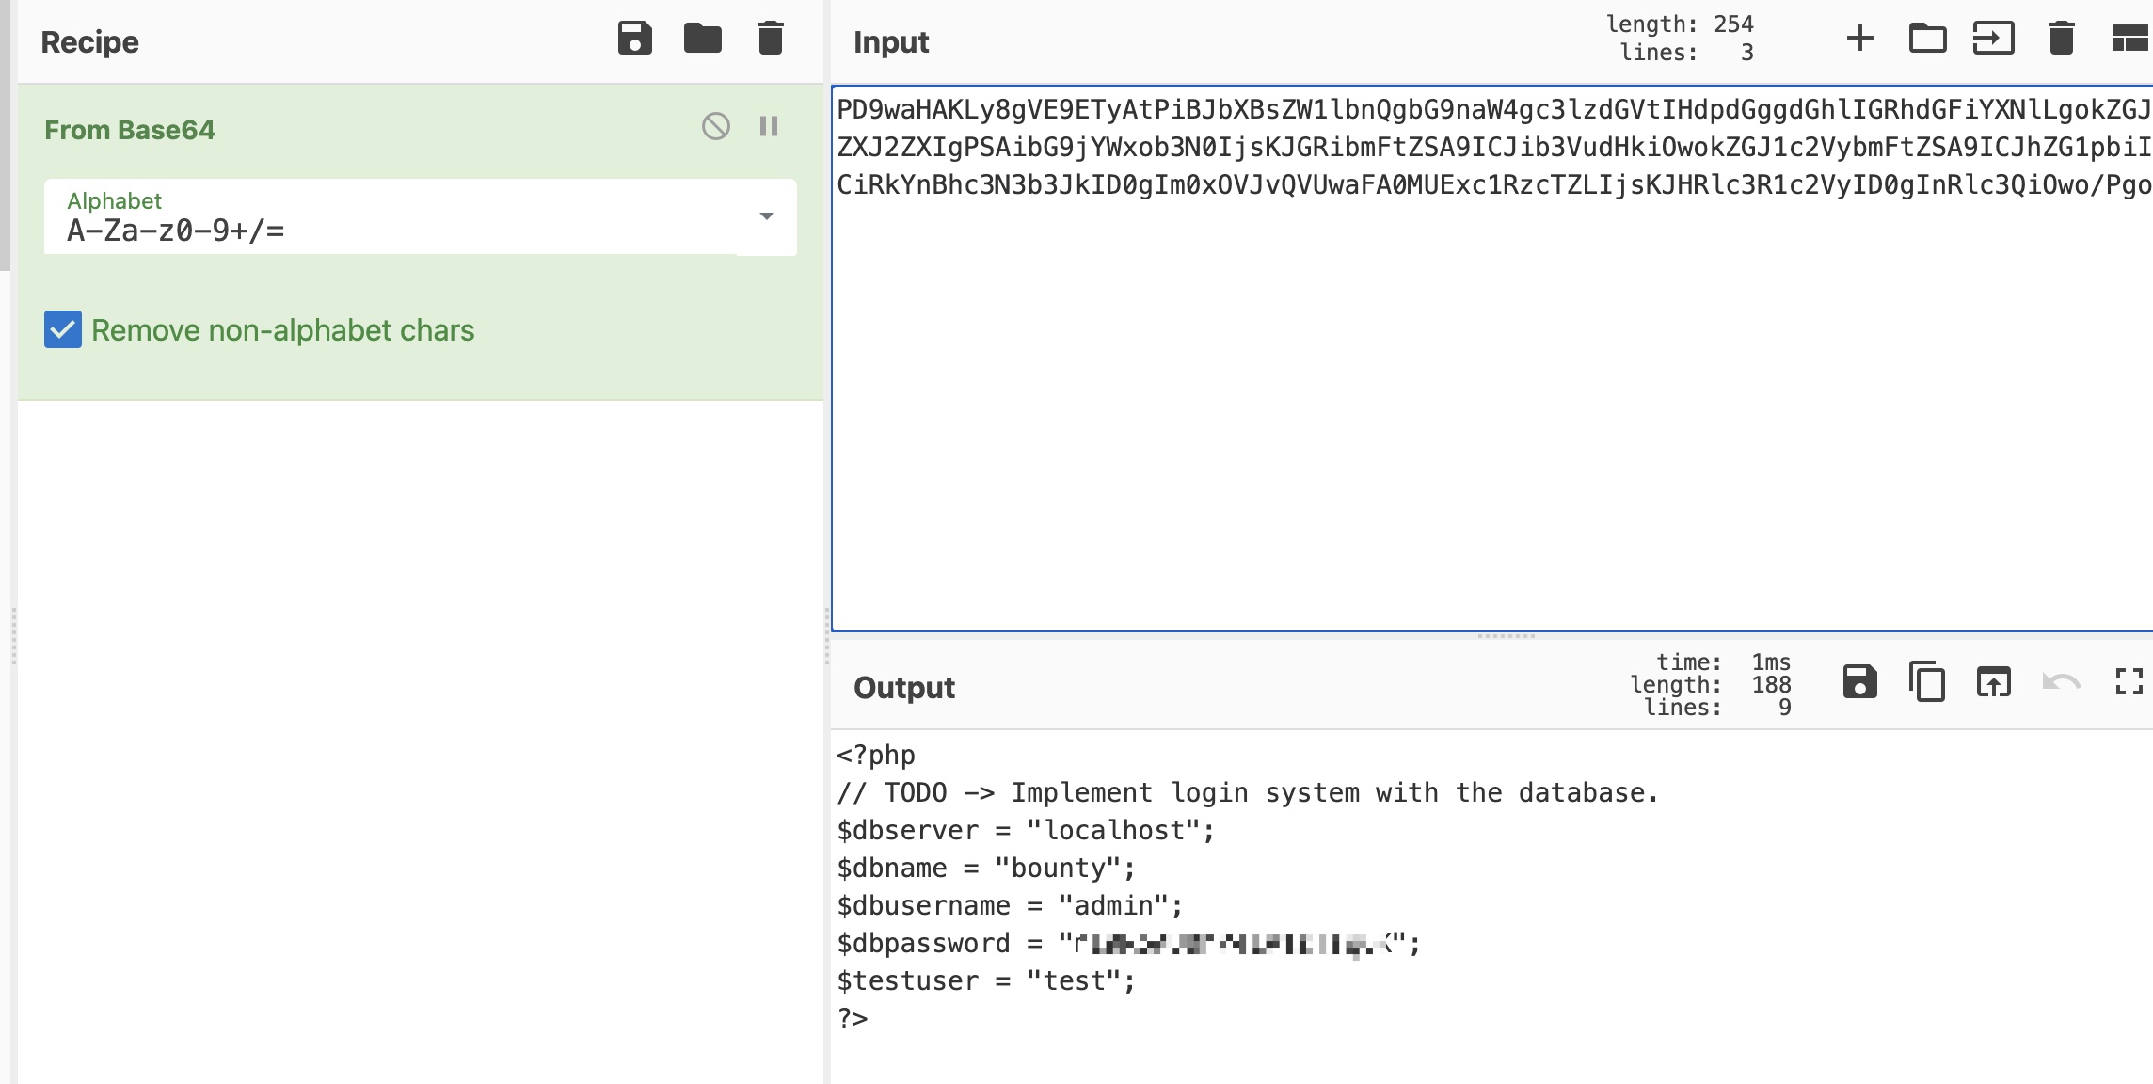Click the From Base64 operation title
Viewport: 2153px width, 1084px height.
click(x=130, y=130)
